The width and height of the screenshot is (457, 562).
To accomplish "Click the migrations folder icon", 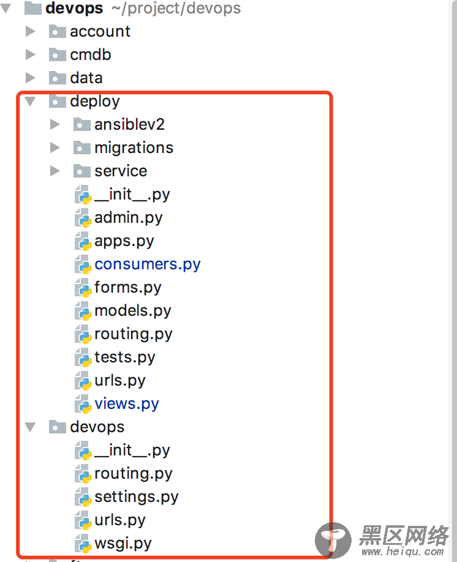I will 82,148.
